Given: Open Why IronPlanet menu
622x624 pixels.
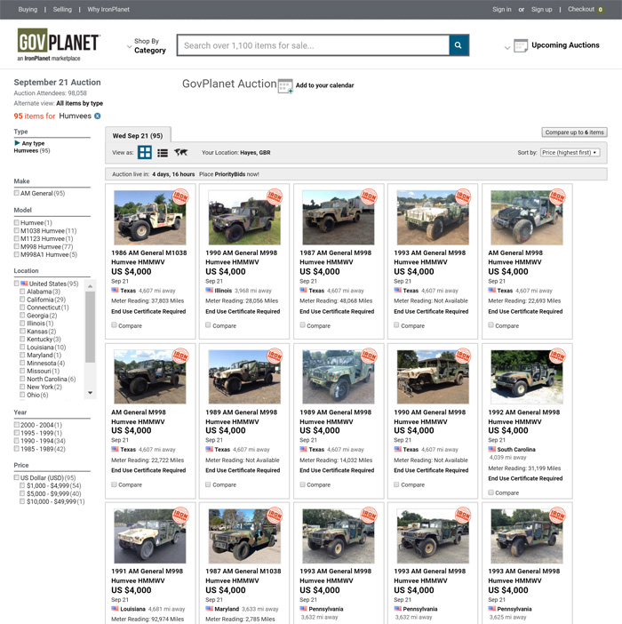Looking at the screenshot, I should coord(108,9).
